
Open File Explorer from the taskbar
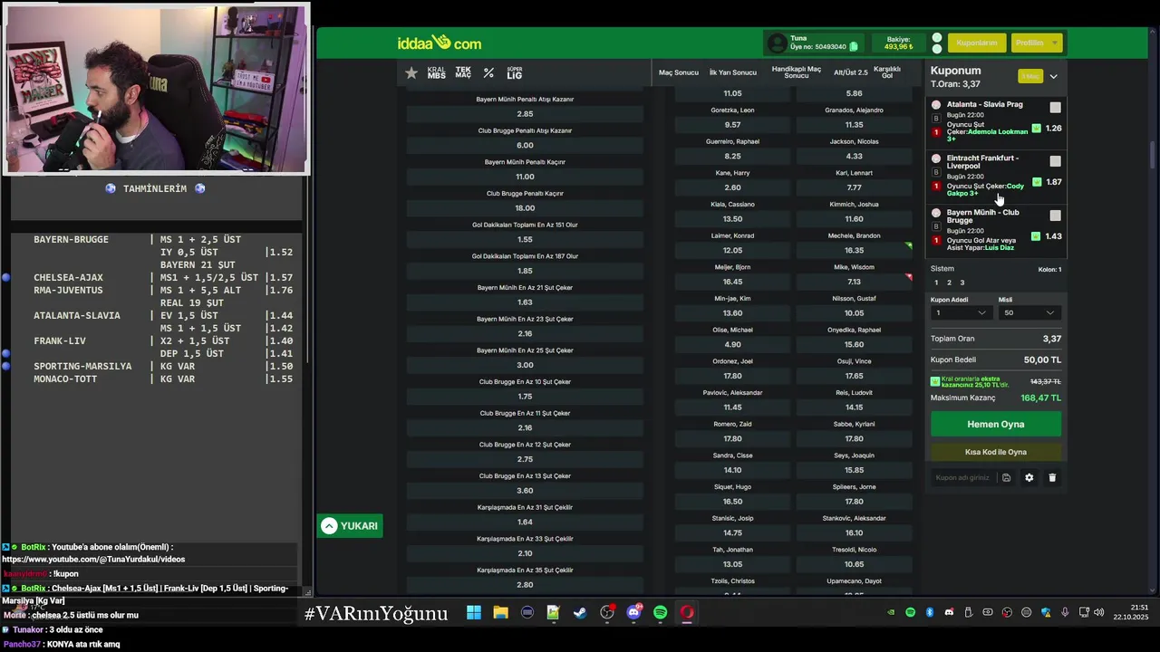pyautogui.click(x=500, y=613)
